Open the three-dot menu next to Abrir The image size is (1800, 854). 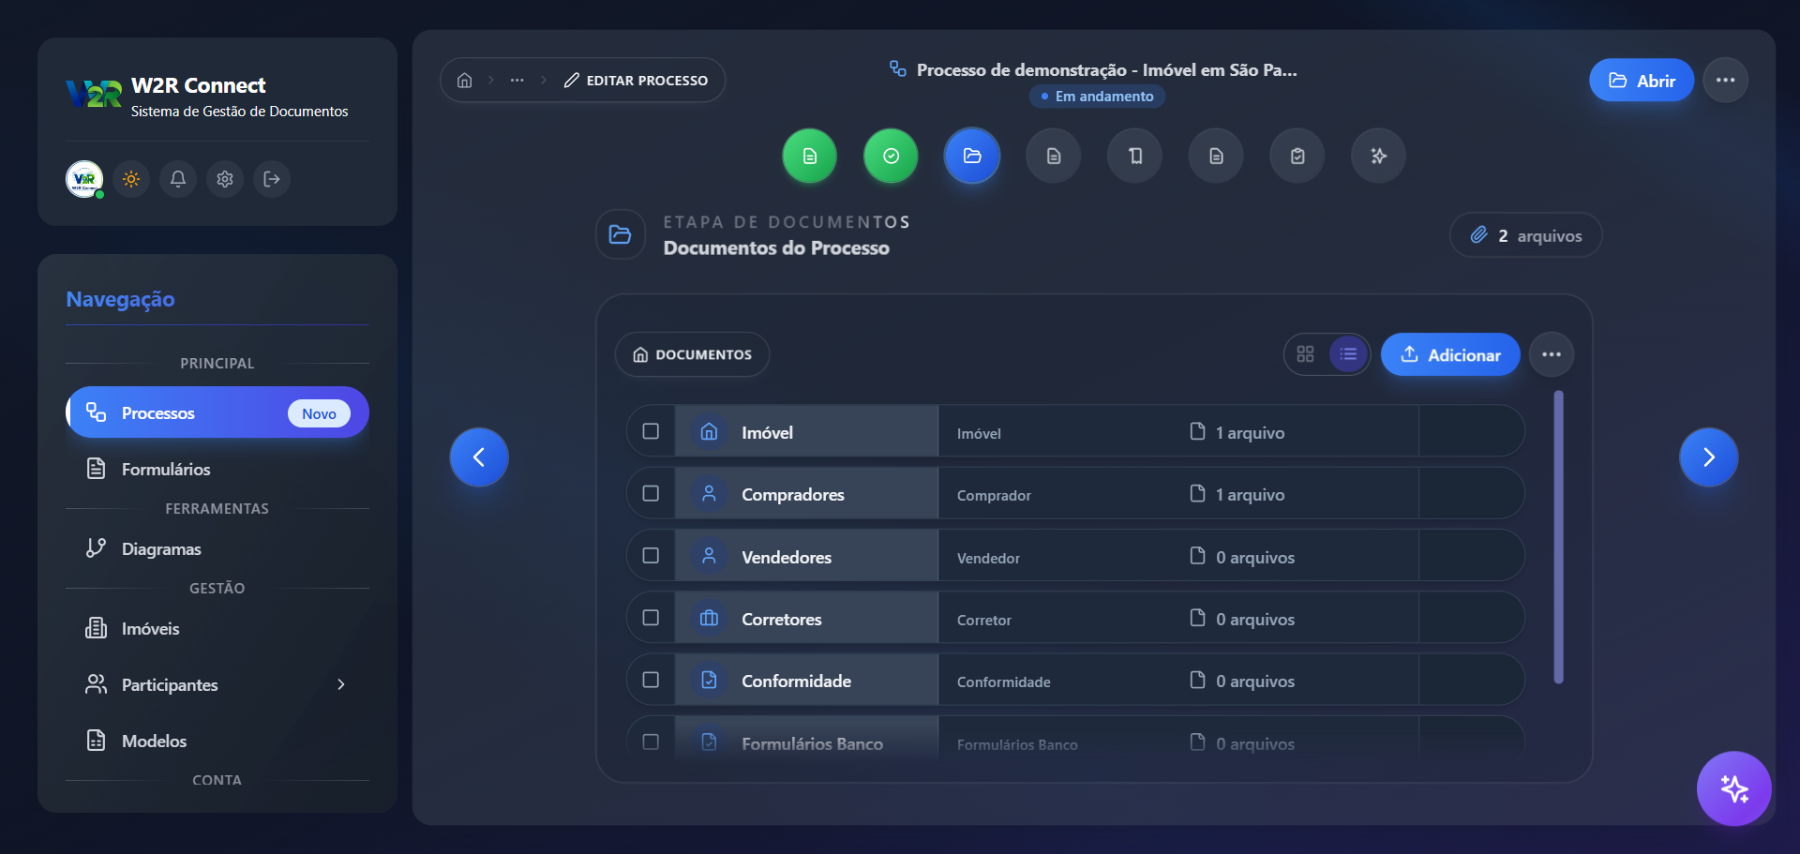point(1726,81)
